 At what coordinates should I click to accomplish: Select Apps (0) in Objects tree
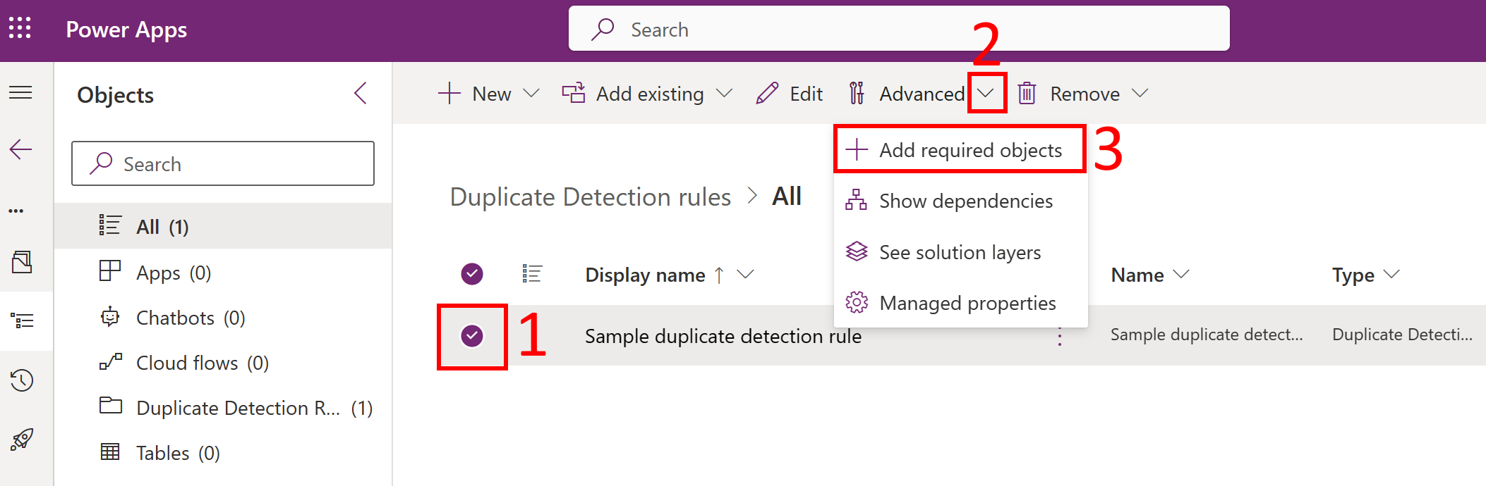(223, 272)
